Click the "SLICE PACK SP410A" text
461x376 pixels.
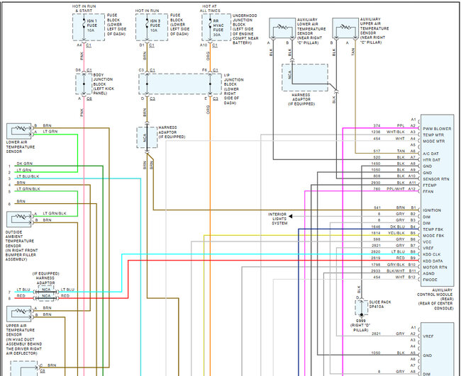pos(380,304)
